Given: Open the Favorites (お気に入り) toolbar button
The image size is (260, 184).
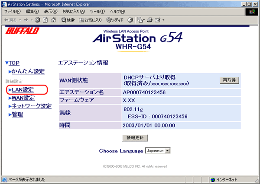Looking at the screenshot, I should point(91,20).
